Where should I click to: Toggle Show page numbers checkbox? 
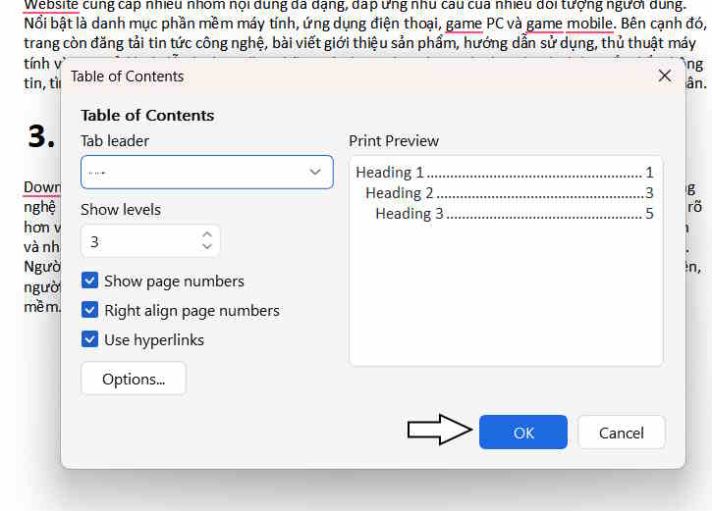click(x=89, y=281)
